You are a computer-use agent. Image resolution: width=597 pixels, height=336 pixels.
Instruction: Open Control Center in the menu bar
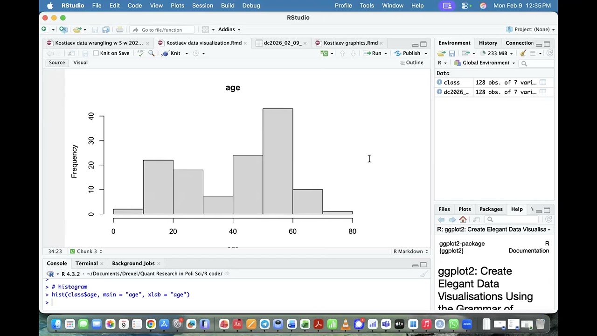pos(465,6)
